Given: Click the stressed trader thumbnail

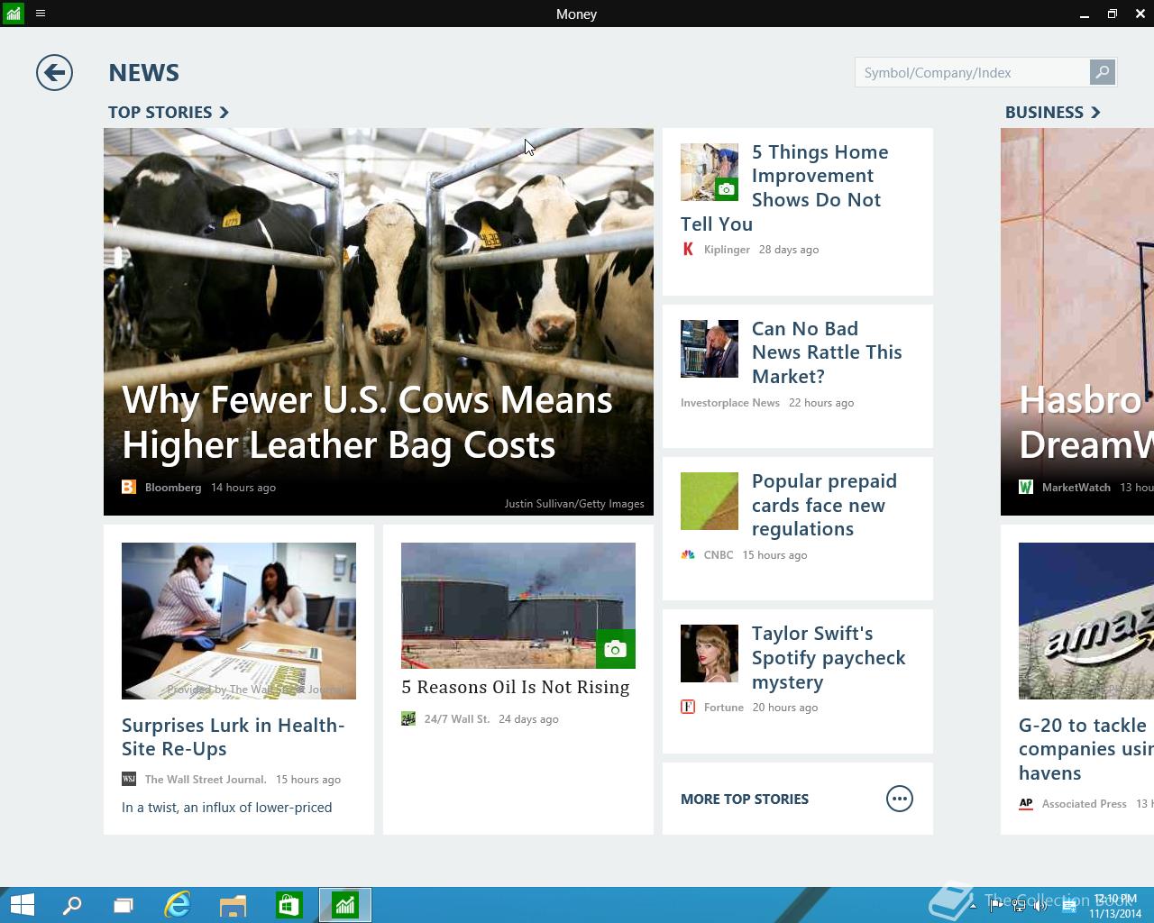Looking at the screenshot, I should (710, 348).
